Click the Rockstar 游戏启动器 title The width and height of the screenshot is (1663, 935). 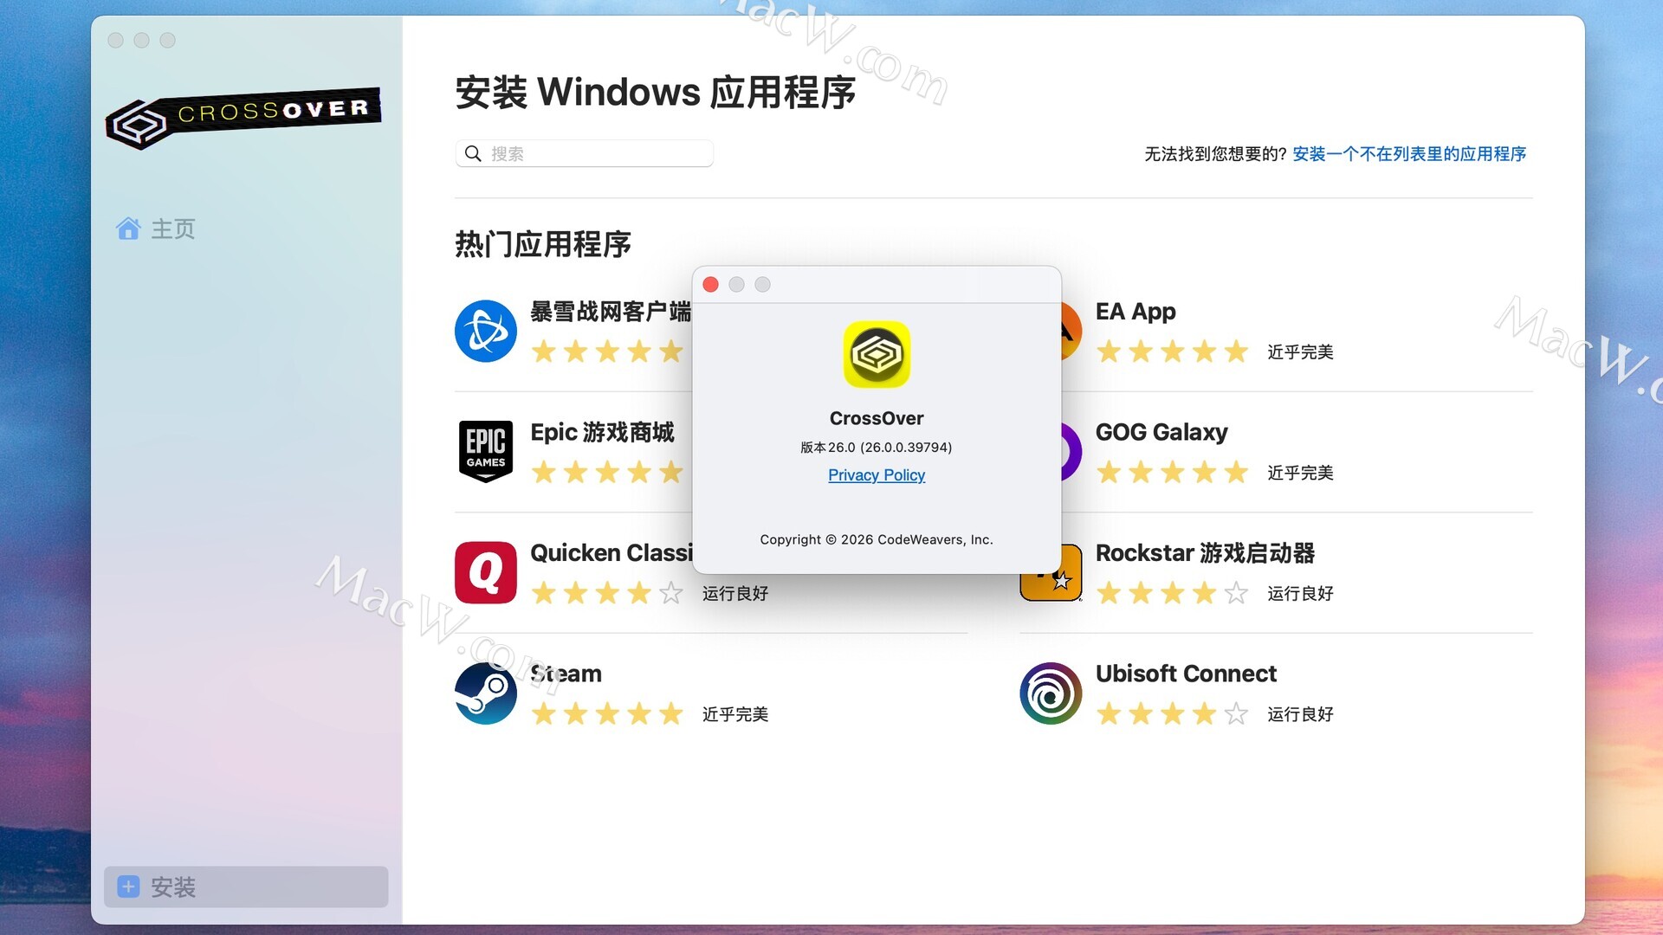coord(1204,553)
